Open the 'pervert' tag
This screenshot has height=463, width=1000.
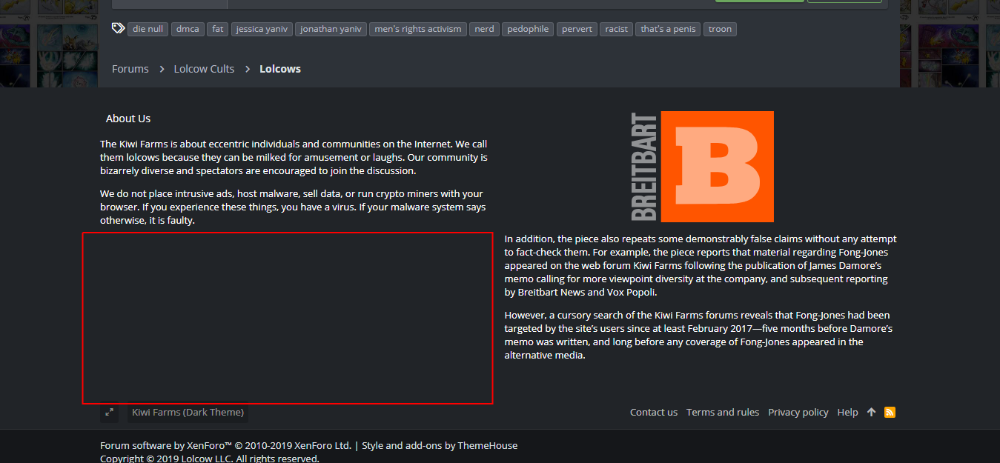(x=577, y=29)
